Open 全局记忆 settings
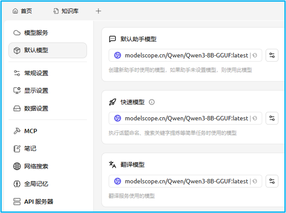The width and height of the screenshot is (286, 213). pos(47,184)
